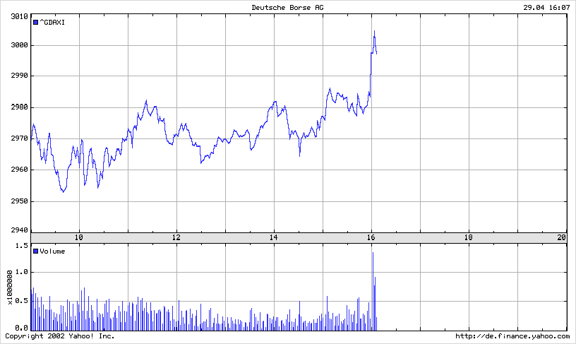Viewport: 576px width, 344px height.
Task: Click the price low point before 10:00
Action: (64, 191)
